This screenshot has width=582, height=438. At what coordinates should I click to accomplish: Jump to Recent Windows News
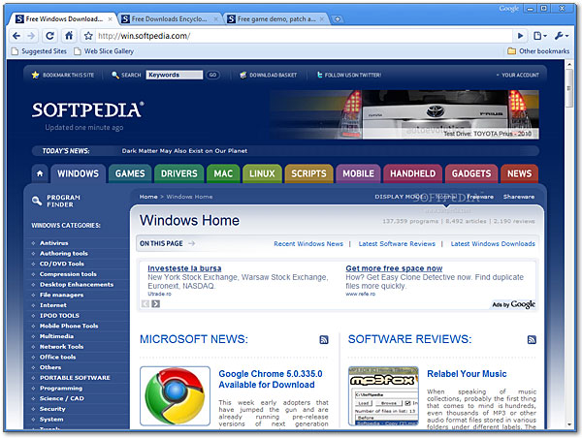[308, 243]
